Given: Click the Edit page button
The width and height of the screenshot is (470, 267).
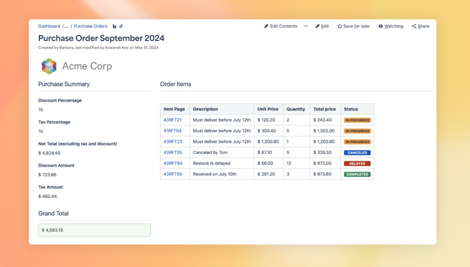Looking at the screenshot, I should tap(322, 26).
